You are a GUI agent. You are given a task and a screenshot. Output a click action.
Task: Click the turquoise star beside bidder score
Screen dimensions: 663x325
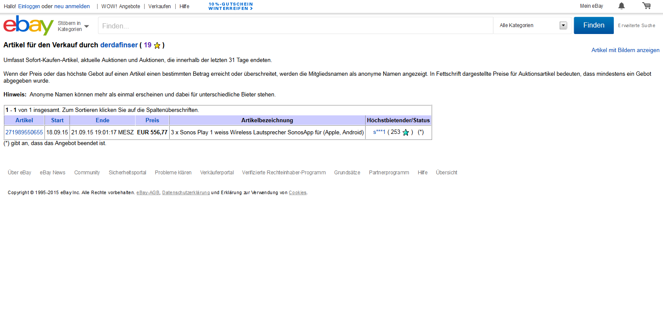click(405, 133)
